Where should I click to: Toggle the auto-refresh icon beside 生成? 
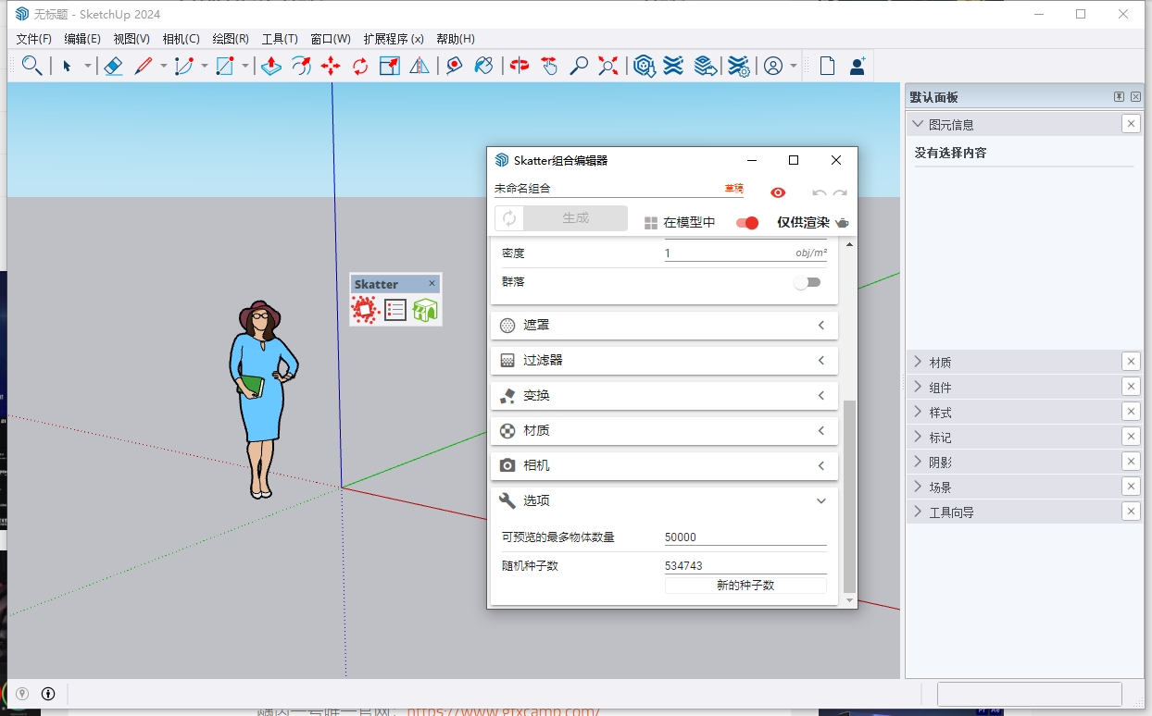509,218
